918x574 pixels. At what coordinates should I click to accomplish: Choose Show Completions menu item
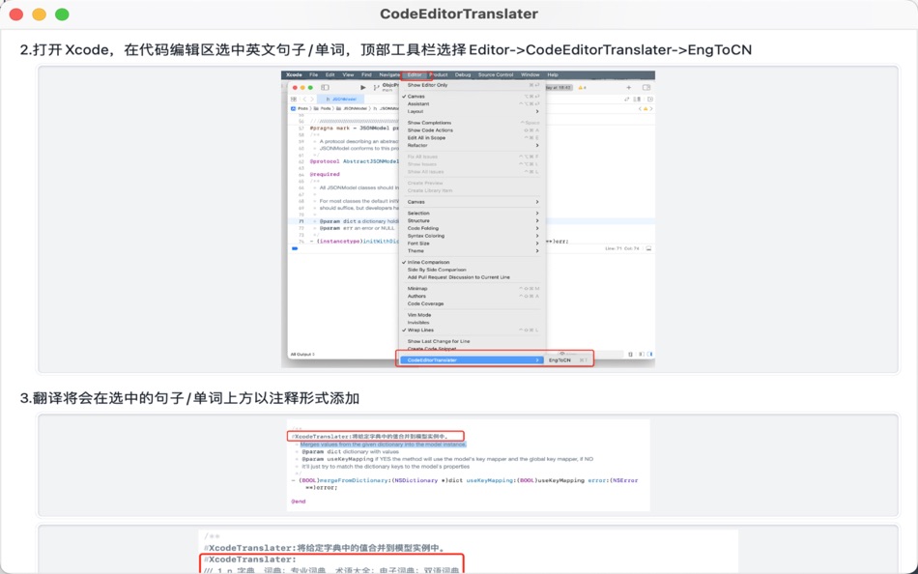[472, 123]
